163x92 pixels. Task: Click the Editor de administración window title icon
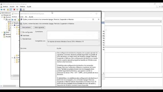[13, 14]
